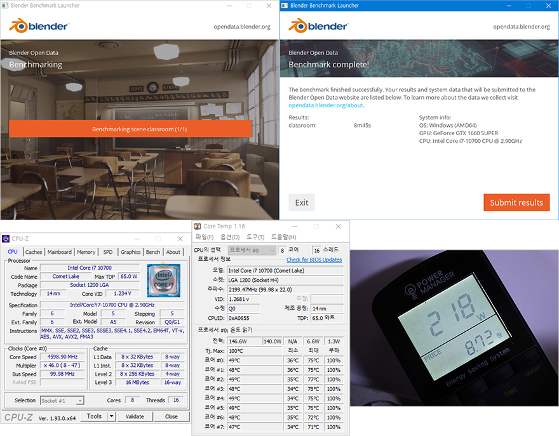The image size is (559, 436).
Task: Click the power meter photo showing 218 W
Action: pos(454,327)
